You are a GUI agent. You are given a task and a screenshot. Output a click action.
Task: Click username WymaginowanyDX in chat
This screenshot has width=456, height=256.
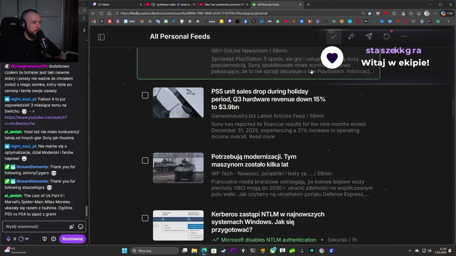(x=29, y=66)
